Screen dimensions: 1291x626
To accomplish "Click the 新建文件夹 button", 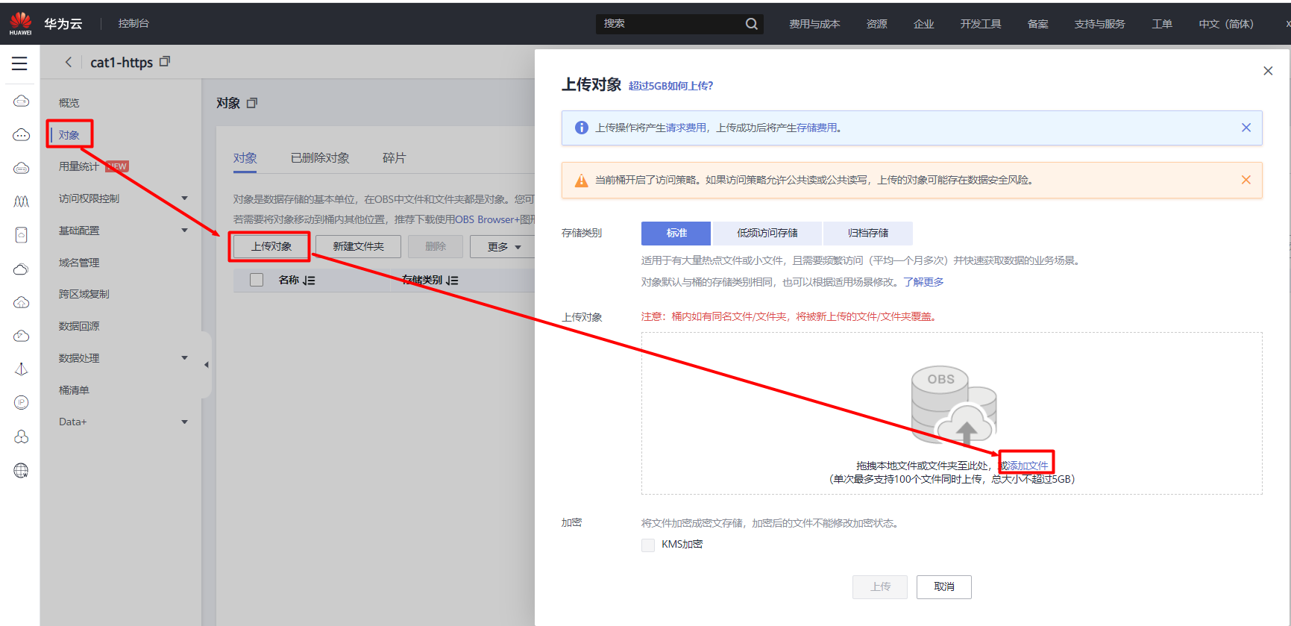I will point(358,246).
